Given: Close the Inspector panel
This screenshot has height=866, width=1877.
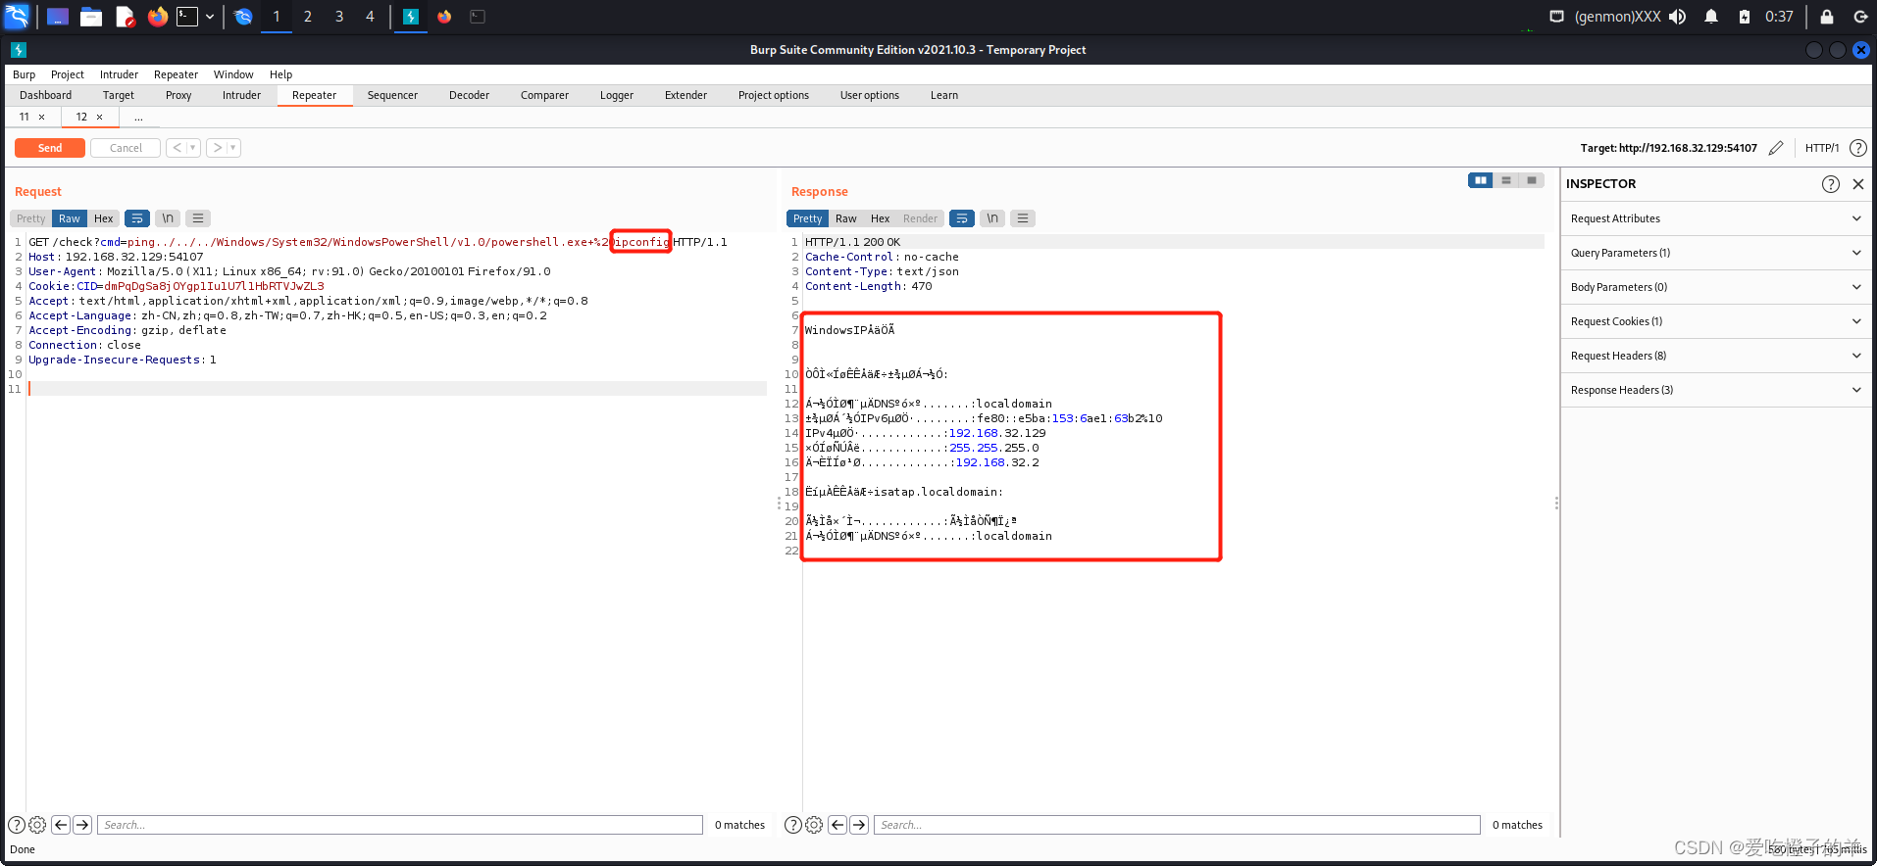Looking at the screenshot, I should [x=1858, y=184].
